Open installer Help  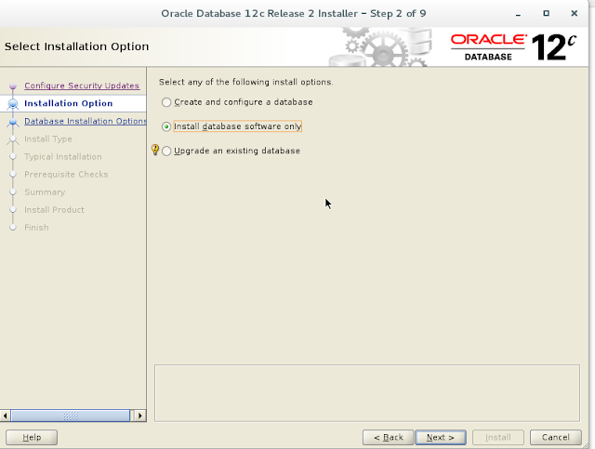[32, 437]
